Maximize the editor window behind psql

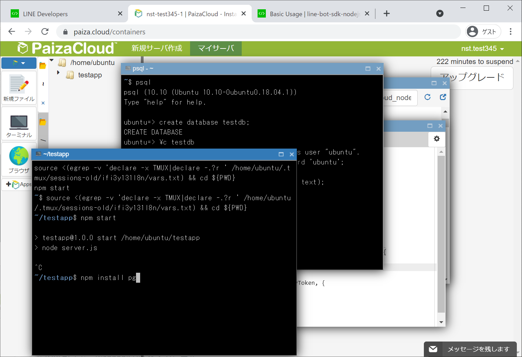(430, 126)
